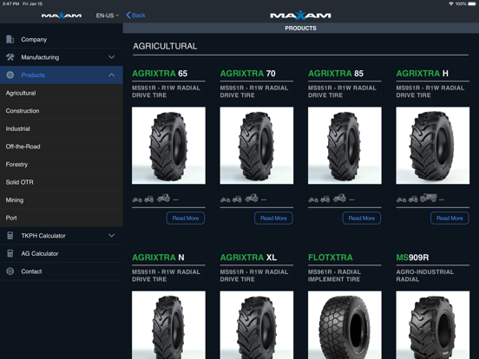Go Back using the Back link

click(x=135, y=15)
